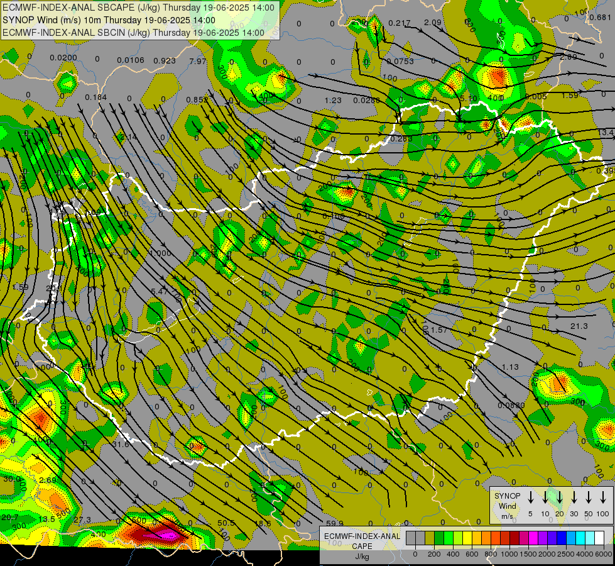Viewport: 615px width, 566px height.
Task: Click the 5.47 value on the map
Action: click(160, 291)
